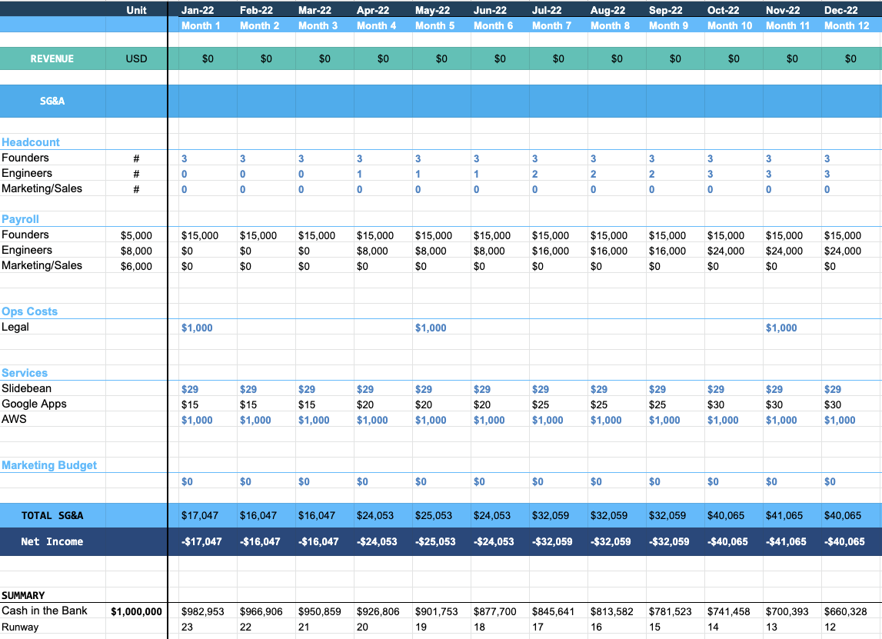
Task: Click the Headcount section label
Action: coord(31,142)
